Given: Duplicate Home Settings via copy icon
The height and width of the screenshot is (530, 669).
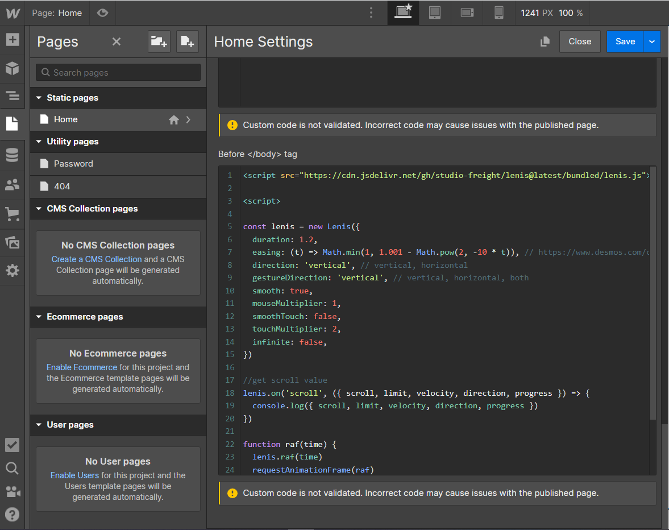Looking at the screenshot, I should click(x=545, y=42).
